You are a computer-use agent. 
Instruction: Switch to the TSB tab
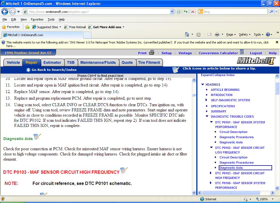pyautogui.click(x=71, y=63)
